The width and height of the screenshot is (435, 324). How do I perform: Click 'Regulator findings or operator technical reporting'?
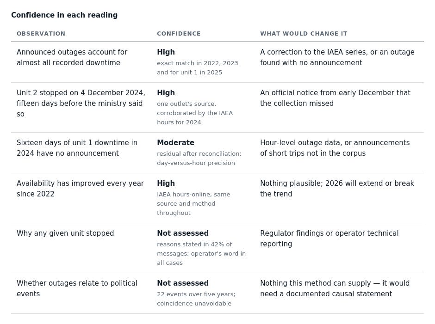329,238
